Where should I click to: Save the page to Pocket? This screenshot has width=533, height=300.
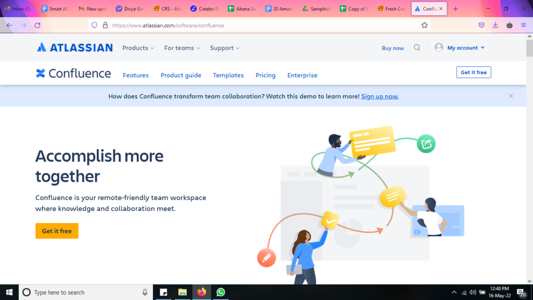tap(481, 25)
